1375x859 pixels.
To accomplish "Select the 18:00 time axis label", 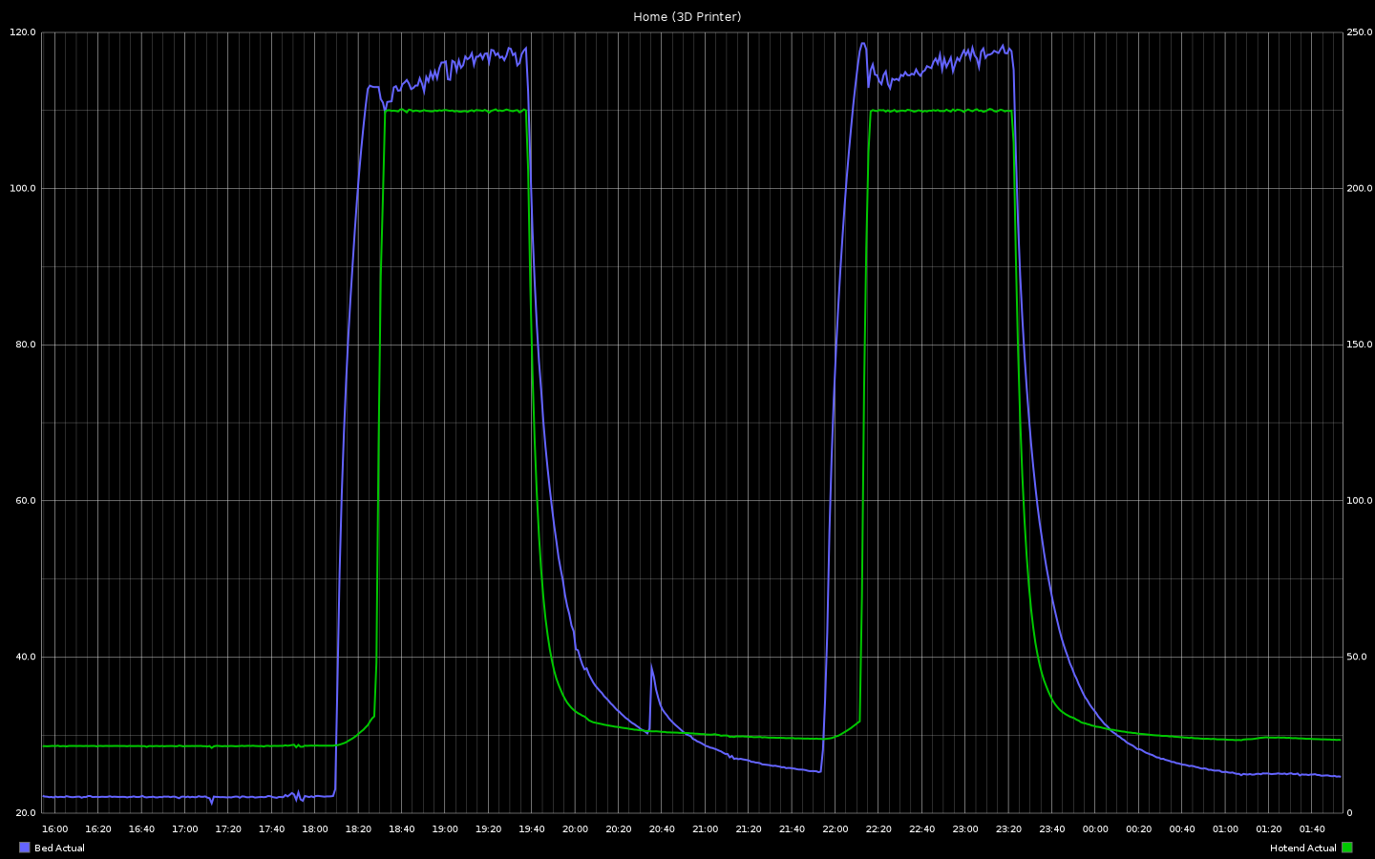I will [315, 829].
